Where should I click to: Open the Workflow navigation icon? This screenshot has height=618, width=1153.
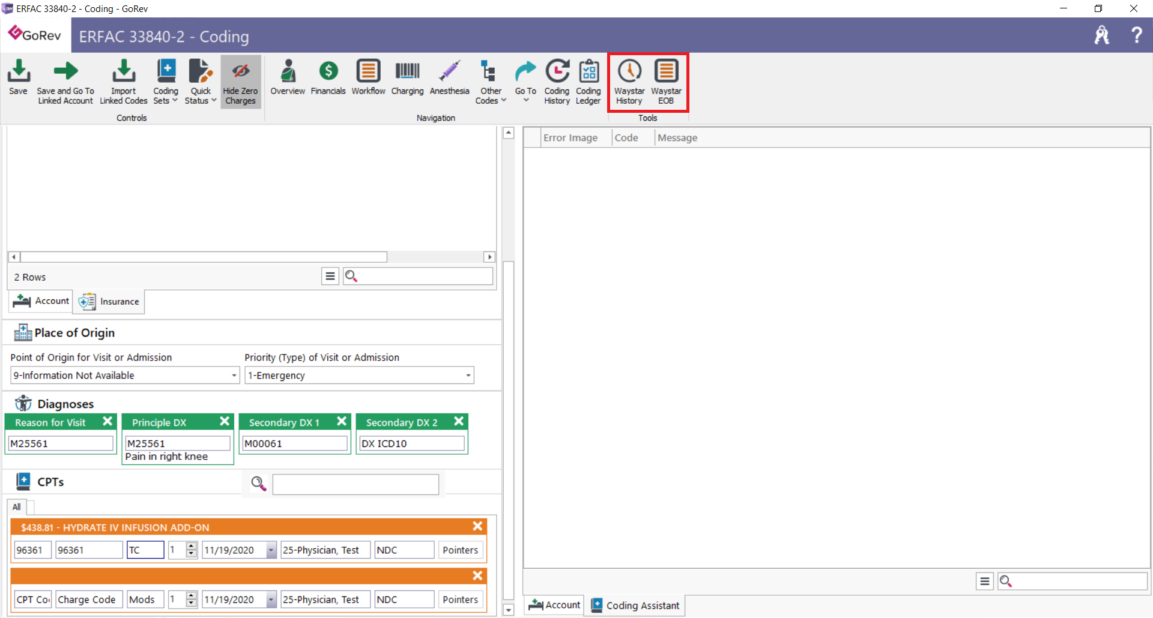pyautogui.click(x=368, y=78)
